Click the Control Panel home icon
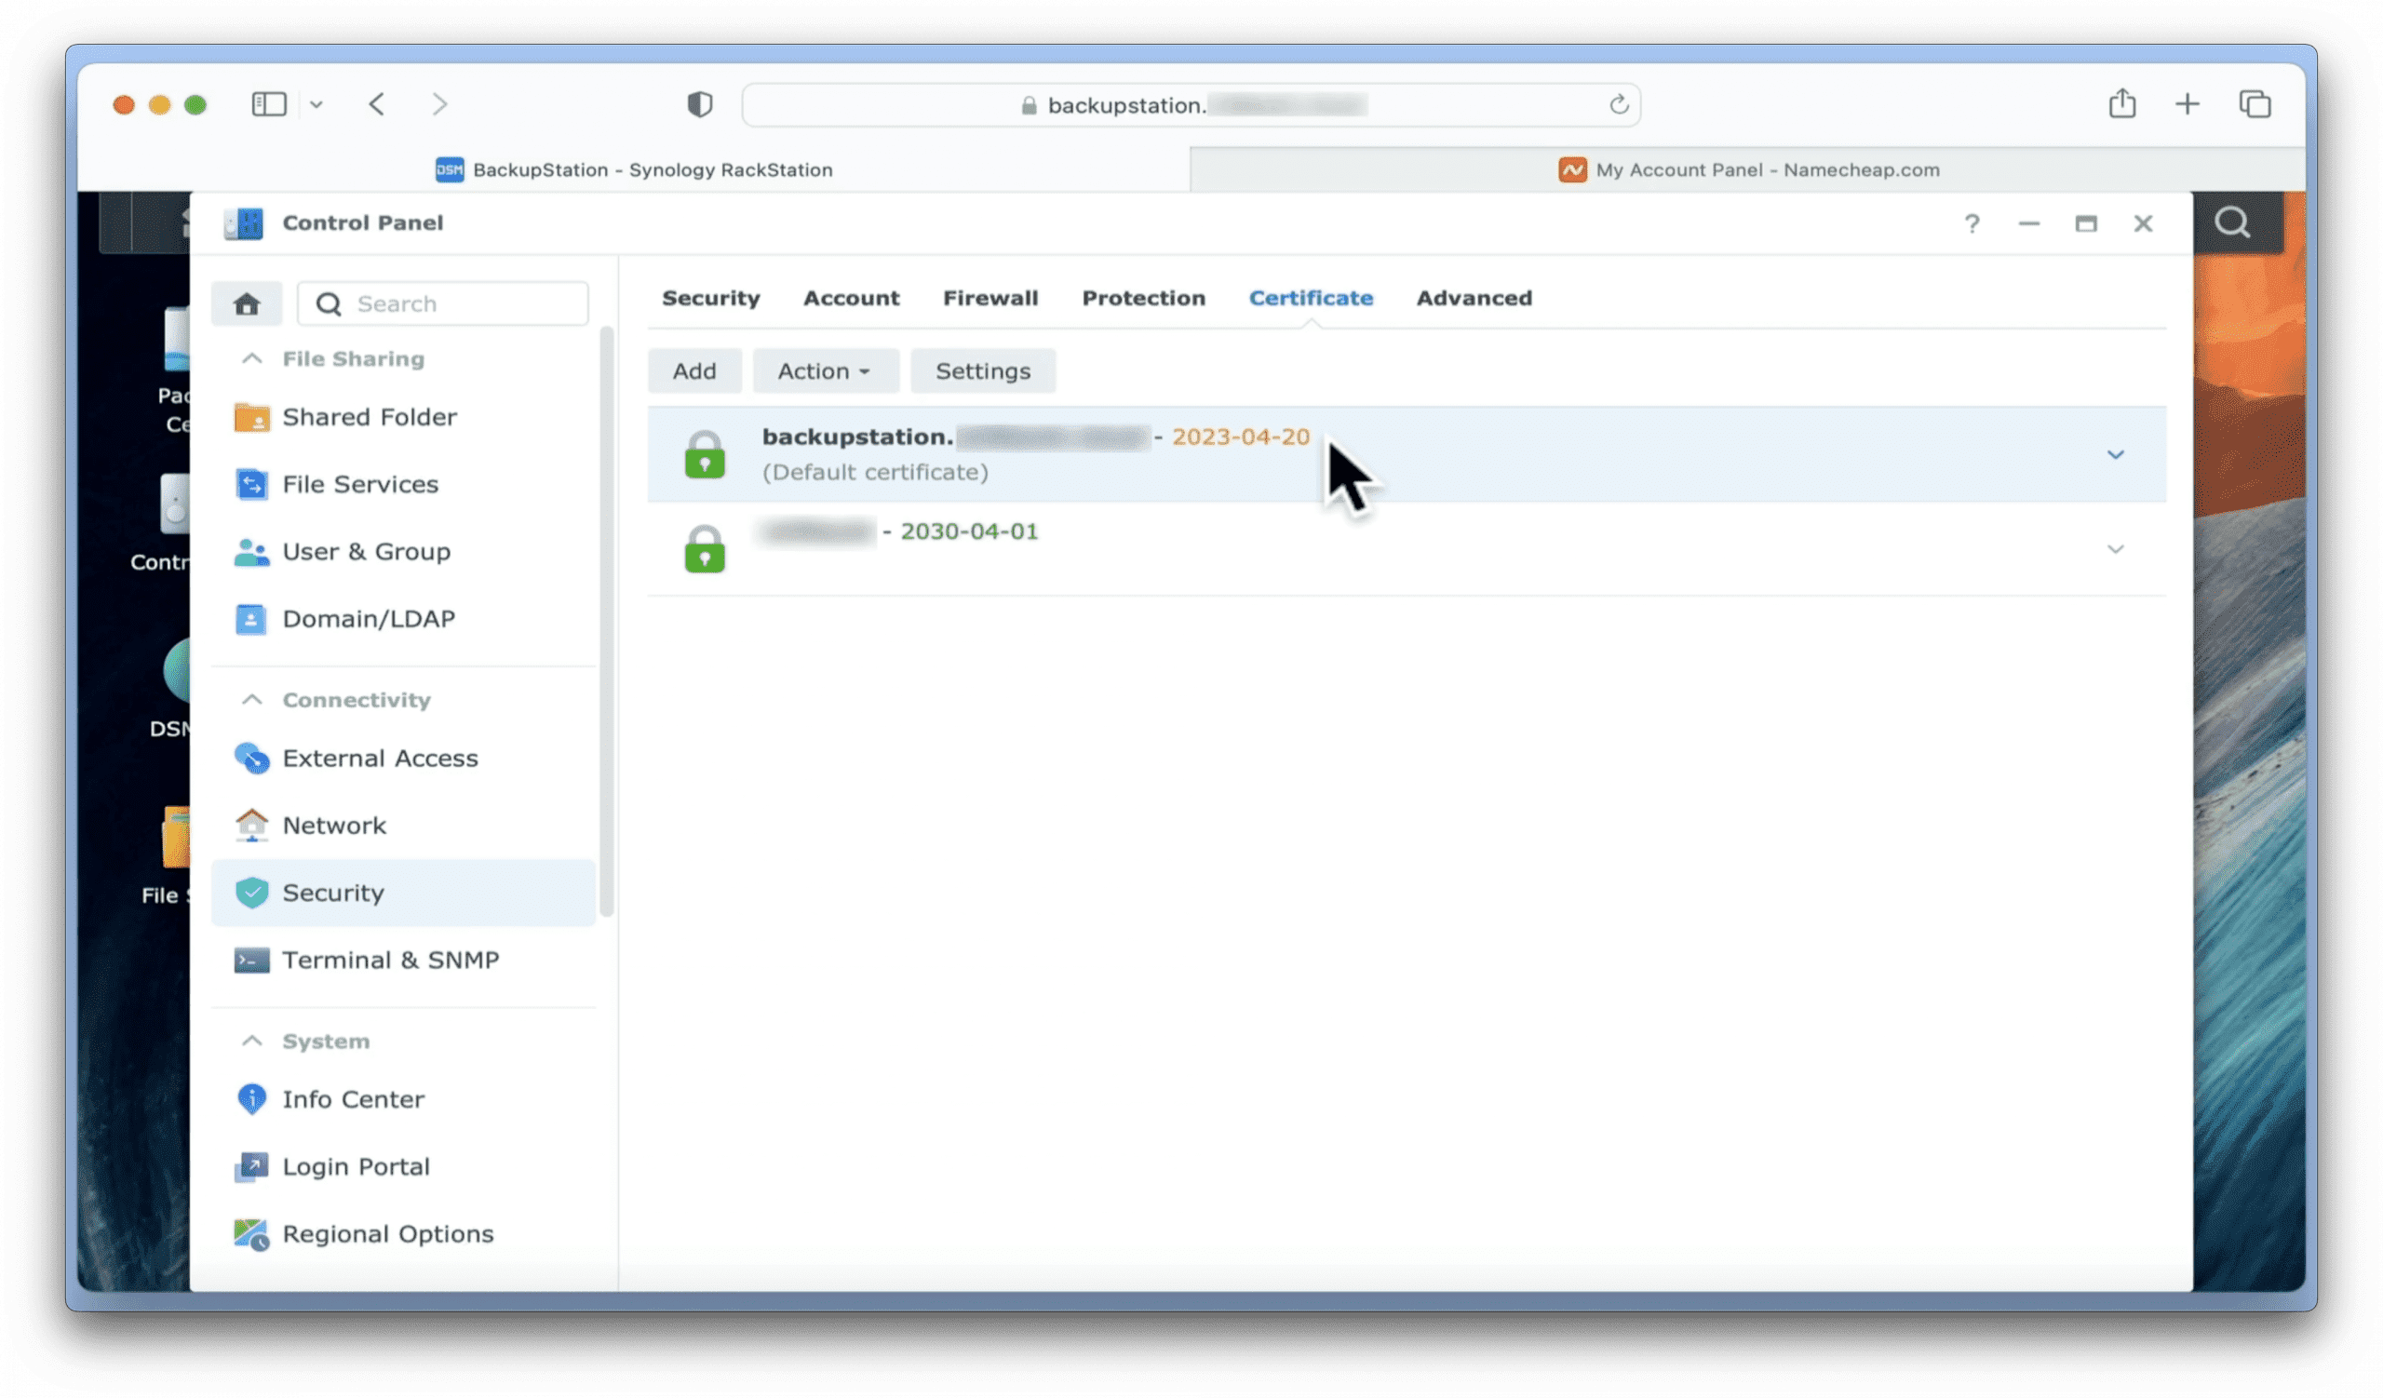2383x1398 pixels. (247, 303)
